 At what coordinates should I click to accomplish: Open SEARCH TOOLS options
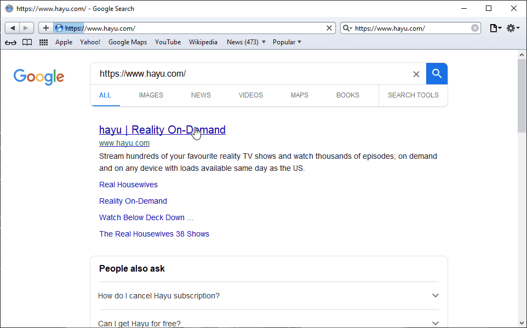(x=413, y=95)
